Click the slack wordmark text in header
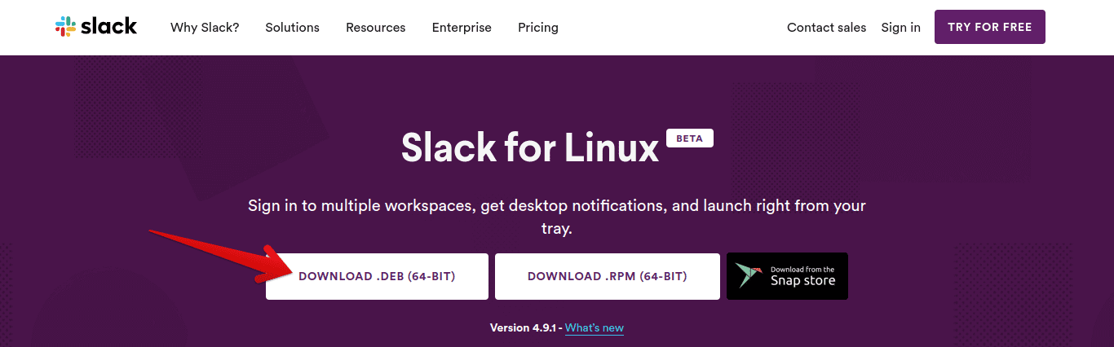Viewport: 1114px width, 347px height. pos(108,26)
